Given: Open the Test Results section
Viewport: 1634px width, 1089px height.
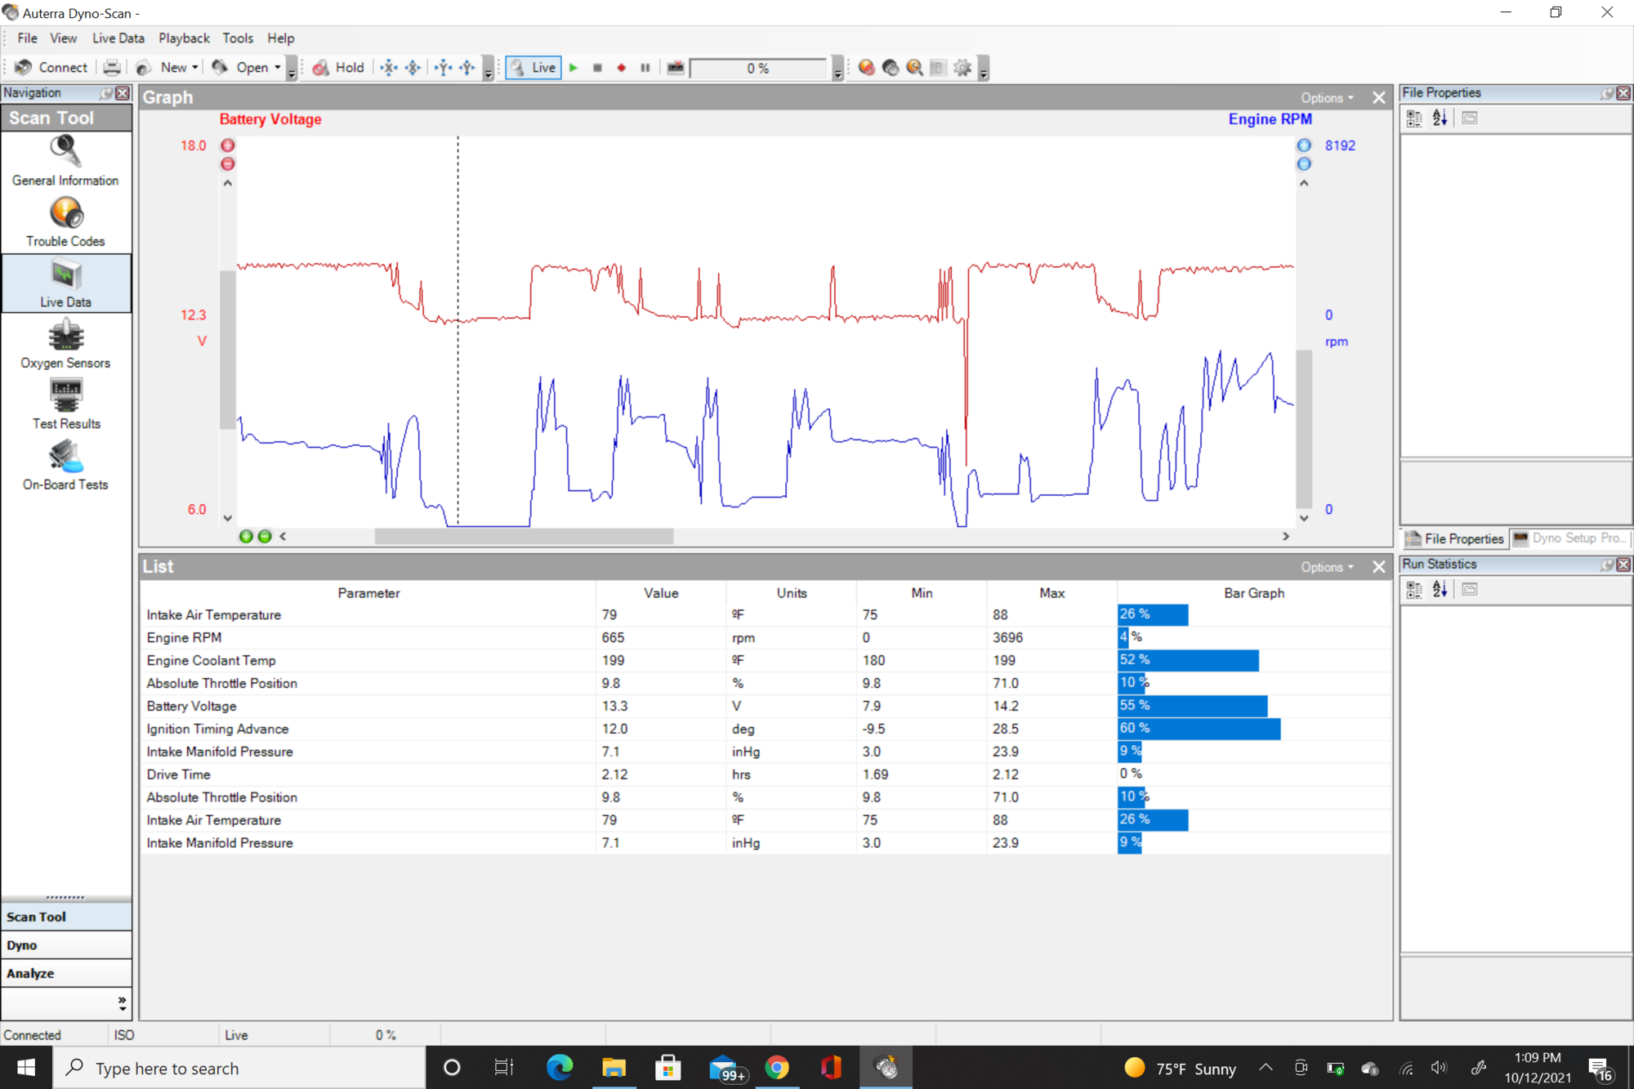Looking at the screenshot, I should point(65,404).
